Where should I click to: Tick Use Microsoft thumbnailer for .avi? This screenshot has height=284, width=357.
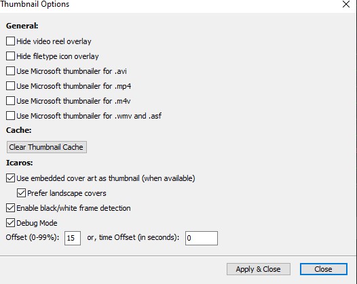[x=10, y=71]
